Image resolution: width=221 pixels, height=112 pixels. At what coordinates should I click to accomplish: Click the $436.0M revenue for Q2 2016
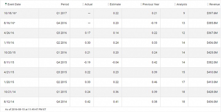[x=212, y=43]
